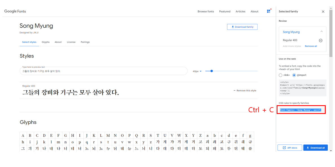Close the Selected family panel
335x167 pixels.
click(323, 12)
